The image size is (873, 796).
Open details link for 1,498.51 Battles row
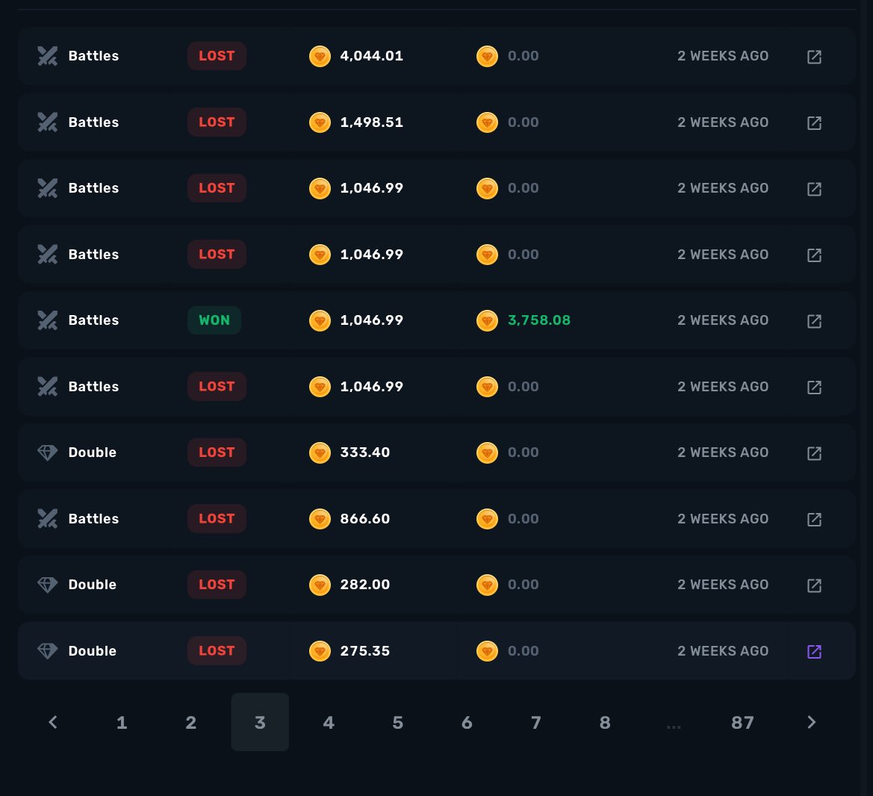click(x=814, y=122)
